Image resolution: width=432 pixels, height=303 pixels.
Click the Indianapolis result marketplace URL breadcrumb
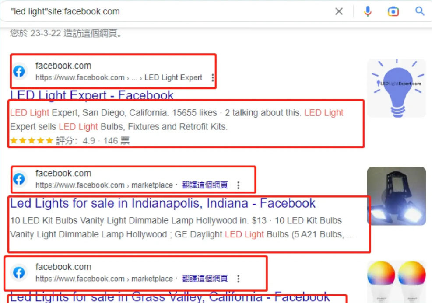pyautogui.click(x=104, y=185)
